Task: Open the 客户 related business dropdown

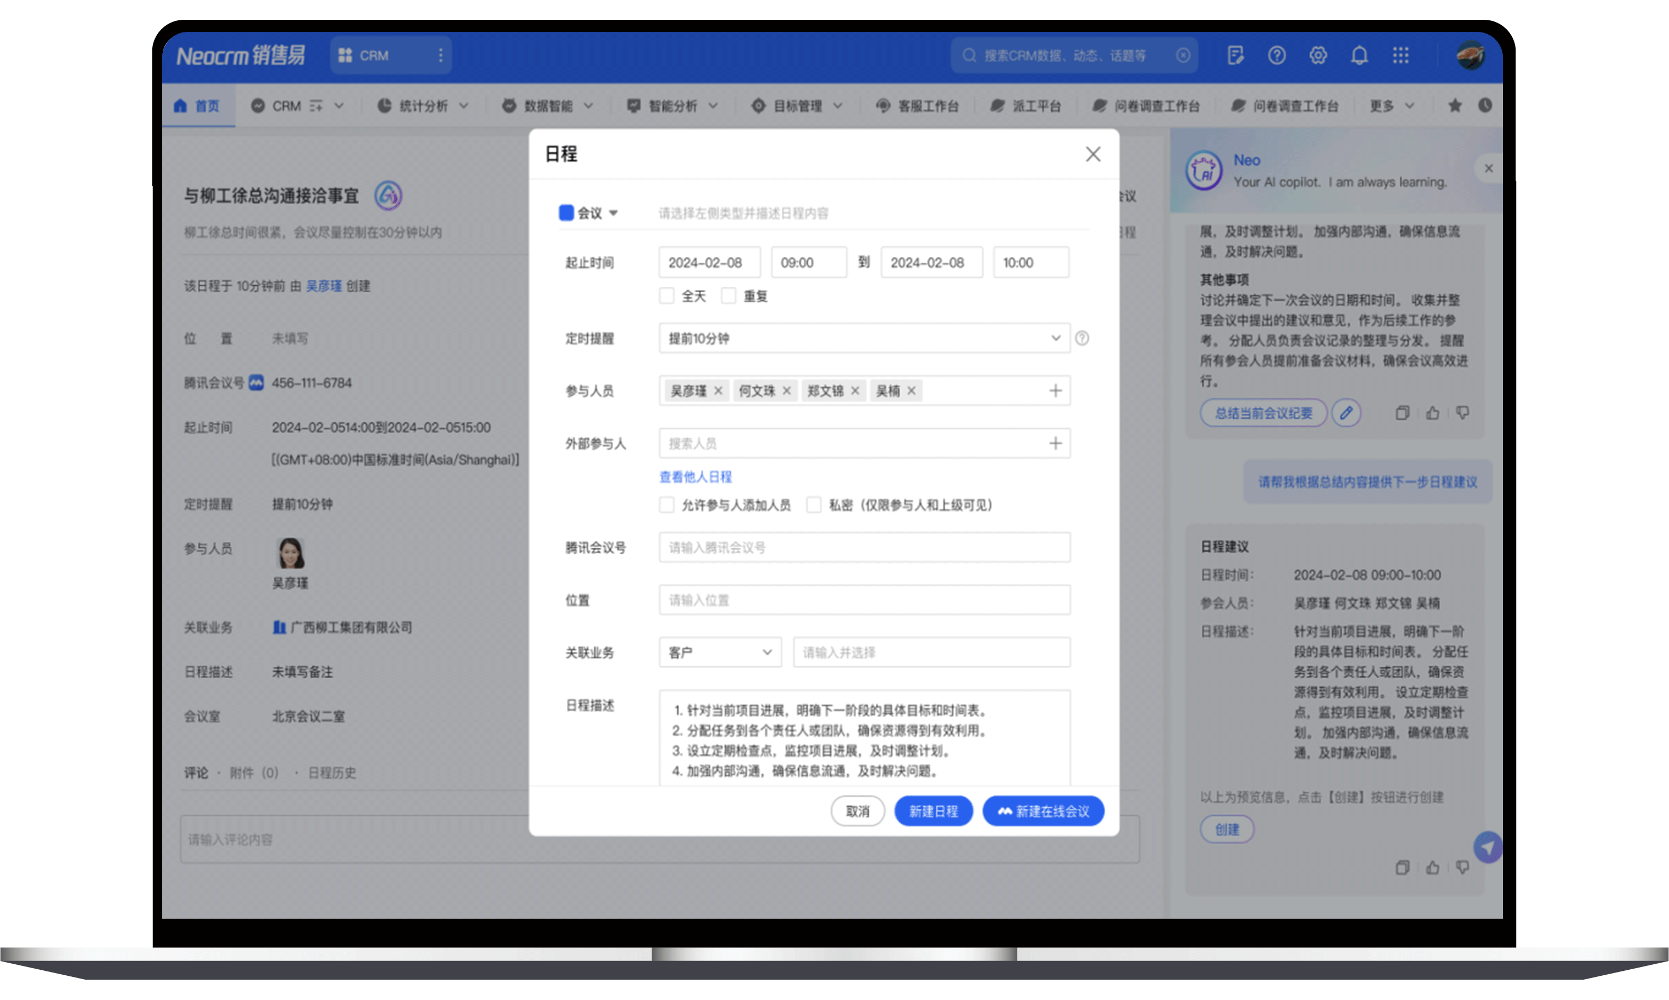Action: pos(719,652)
